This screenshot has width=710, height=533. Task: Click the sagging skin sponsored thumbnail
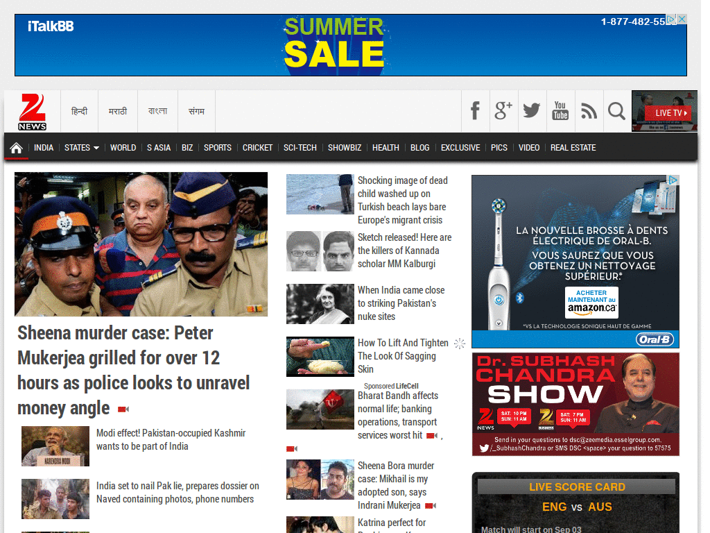point(320,357)
